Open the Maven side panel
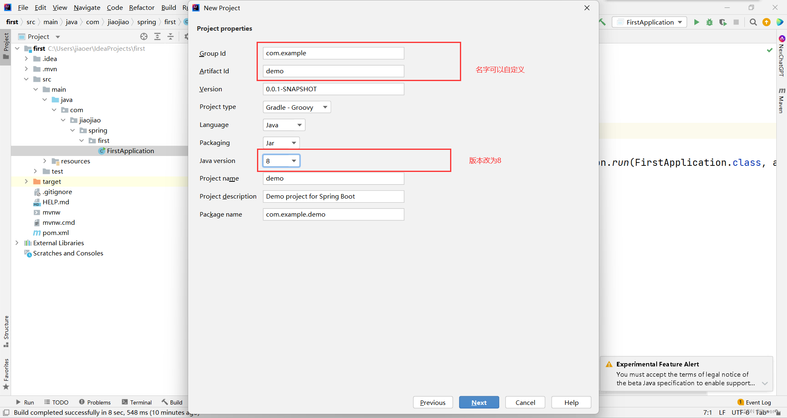Image resolution: width=787 pixels, height=418 pixels. coord(781,100)
